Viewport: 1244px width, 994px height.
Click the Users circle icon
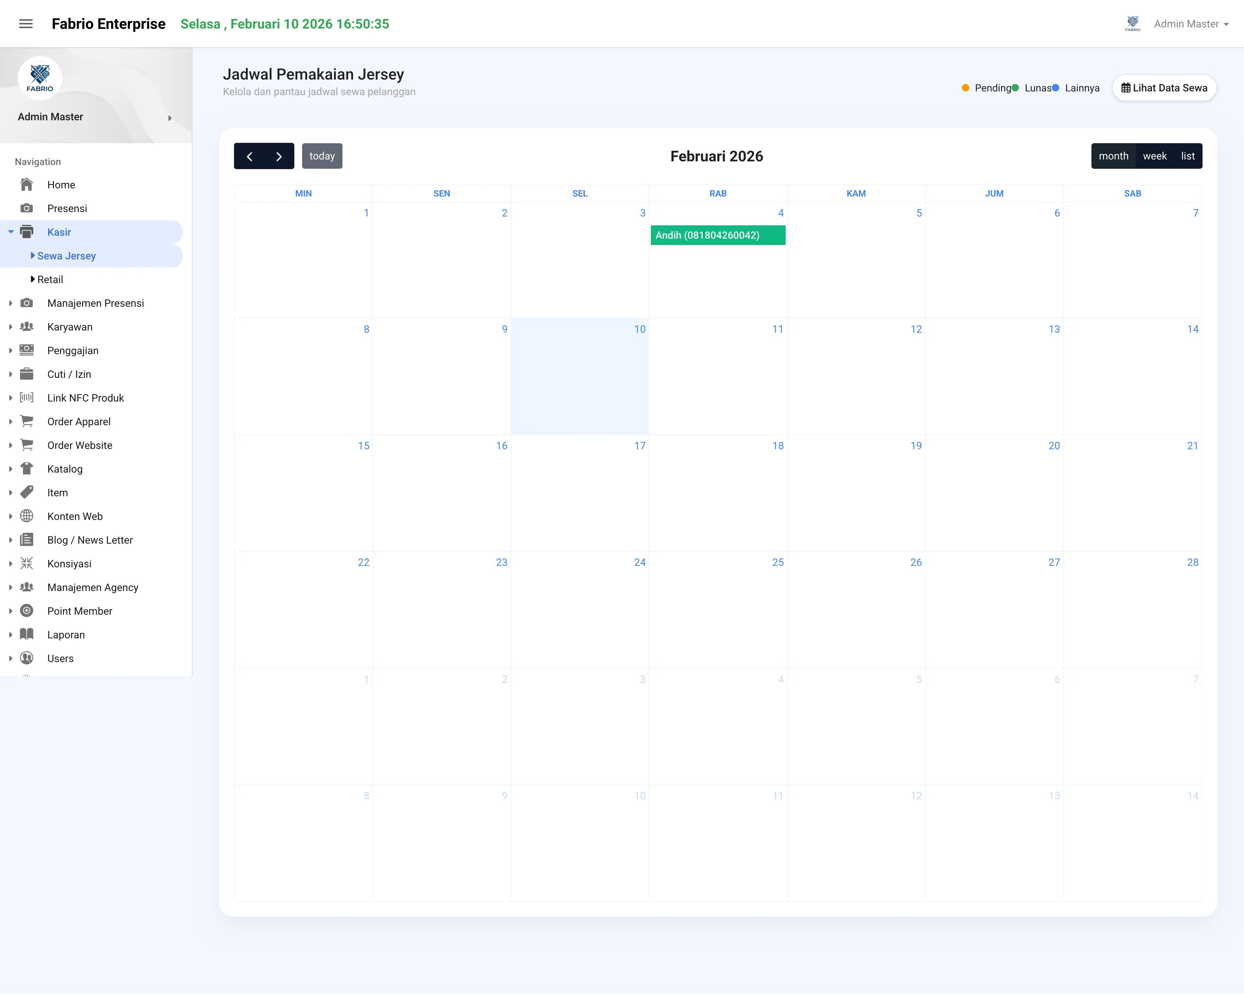click(x=27, y=658)
